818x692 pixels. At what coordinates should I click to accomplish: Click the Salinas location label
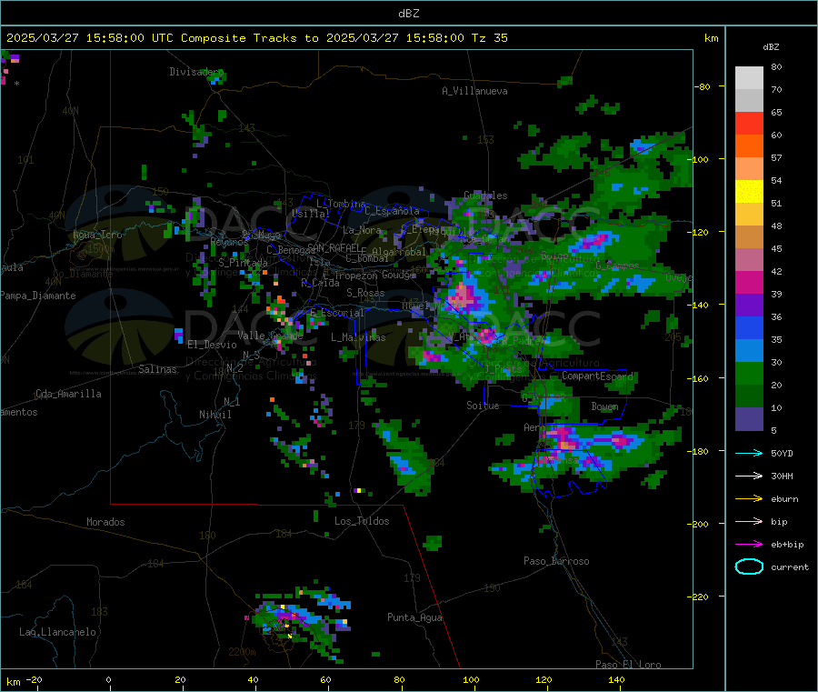[157, 369]
